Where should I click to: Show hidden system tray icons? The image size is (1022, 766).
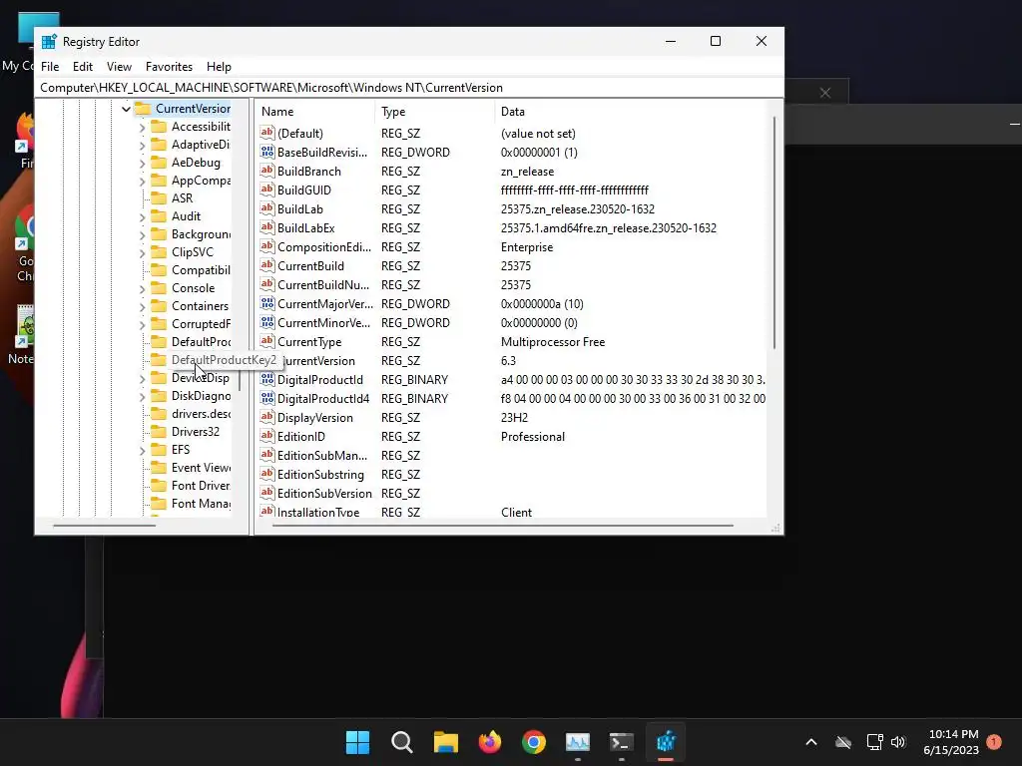coord(810,742)
